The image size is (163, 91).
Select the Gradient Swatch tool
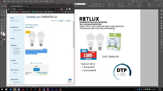point(2,26)
